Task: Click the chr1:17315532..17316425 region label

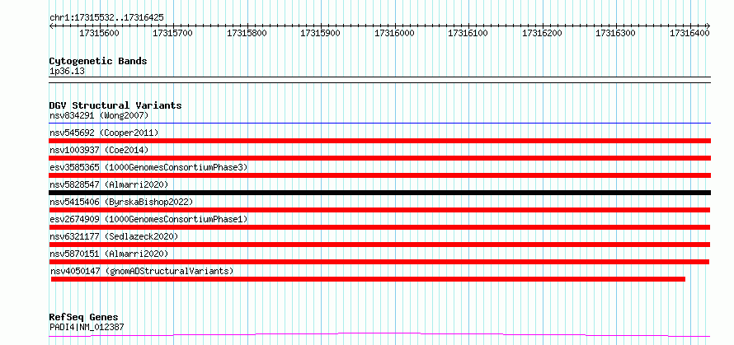Action: tap(106, 18)
